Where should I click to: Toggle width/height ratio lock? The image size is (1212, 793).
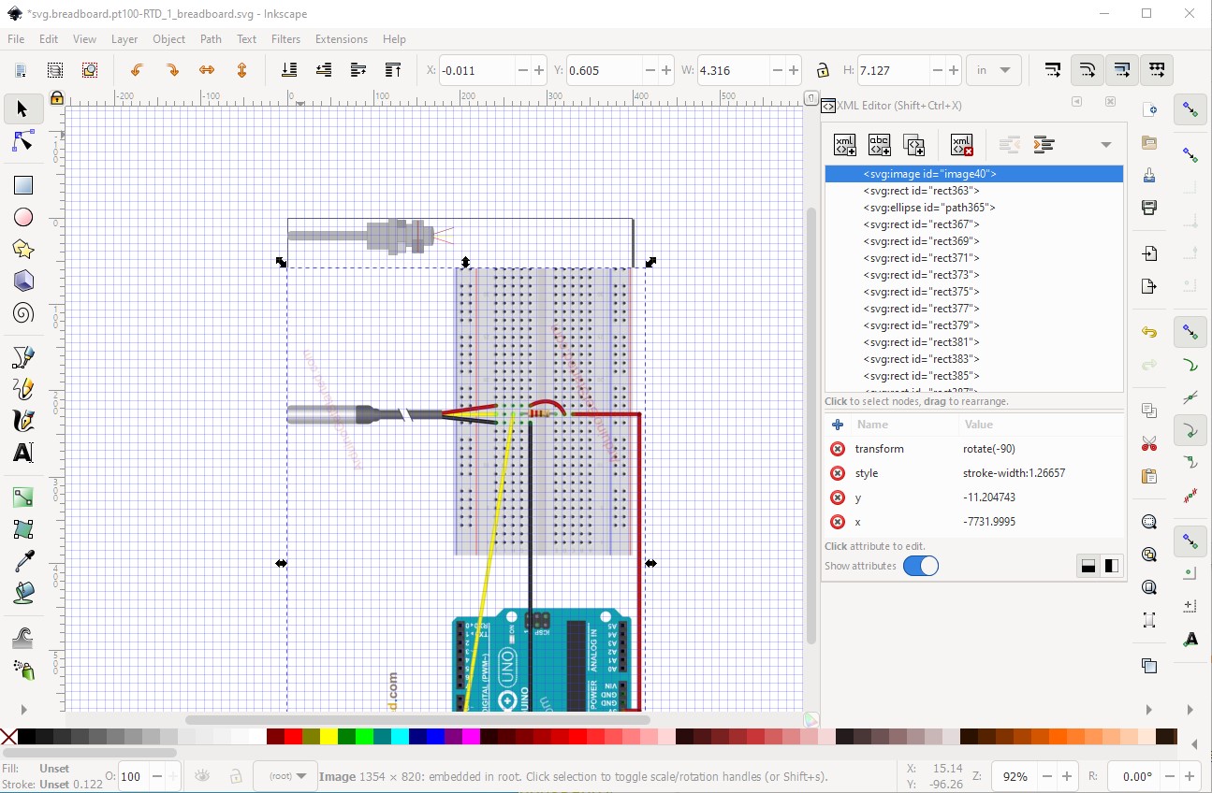click(x=822, y=70)
